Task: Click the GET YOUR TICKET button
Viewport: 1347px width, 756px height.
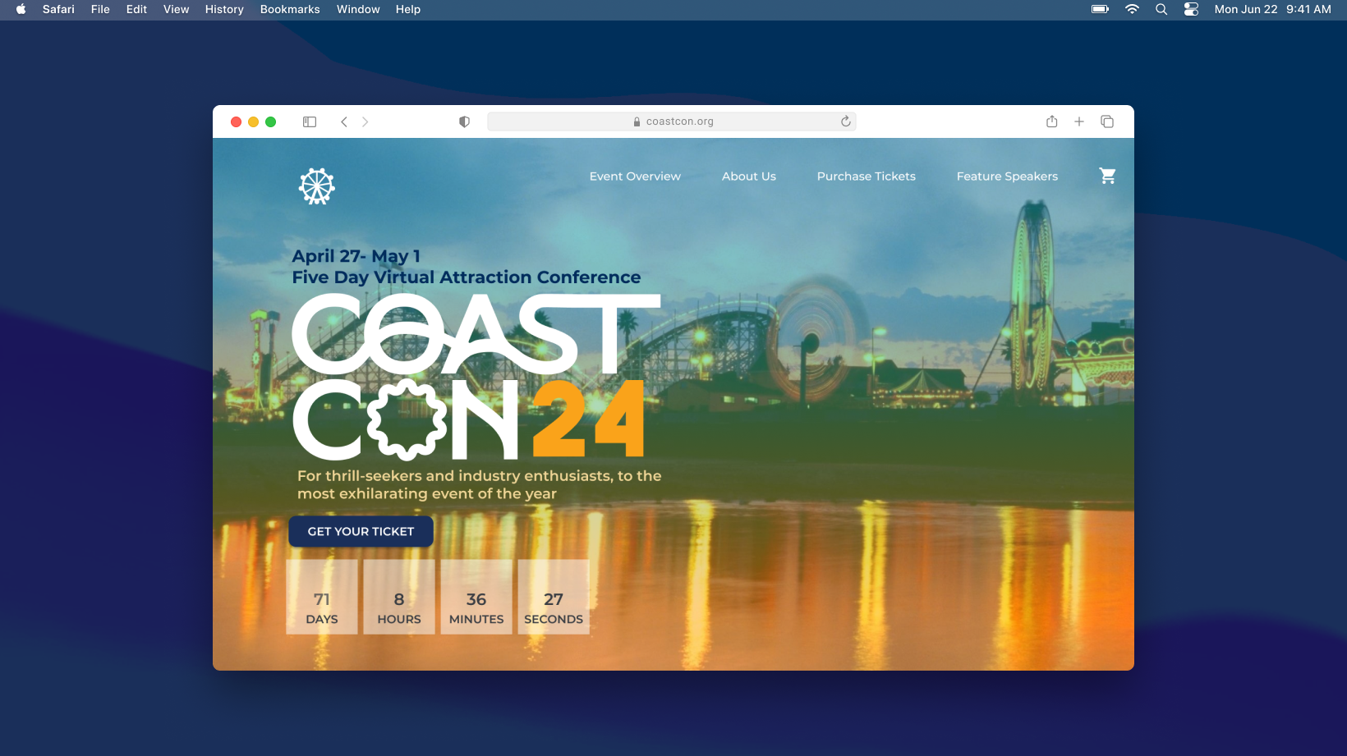Action: pyautogui.click(x=361, y=531)
